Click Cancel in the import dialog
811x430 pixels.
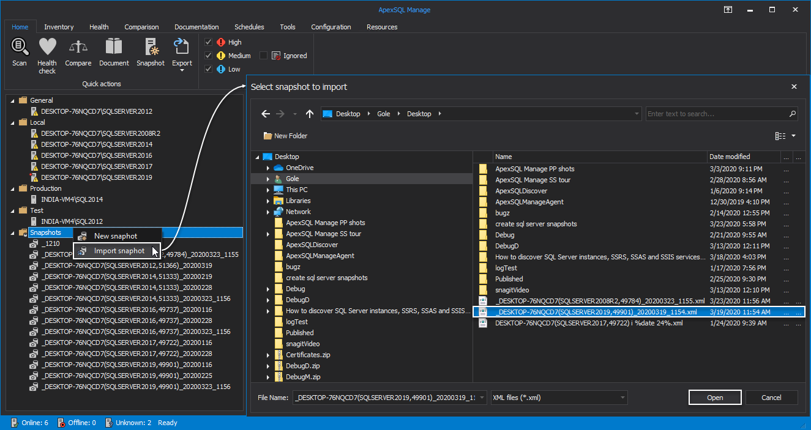tap(771, 398)
